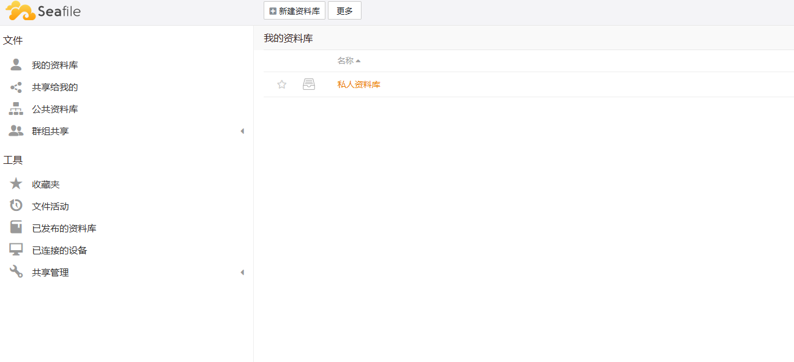Click the clock icon beside 文件活动
This screenshot has width=794, height=362.
tap(16, 206)
